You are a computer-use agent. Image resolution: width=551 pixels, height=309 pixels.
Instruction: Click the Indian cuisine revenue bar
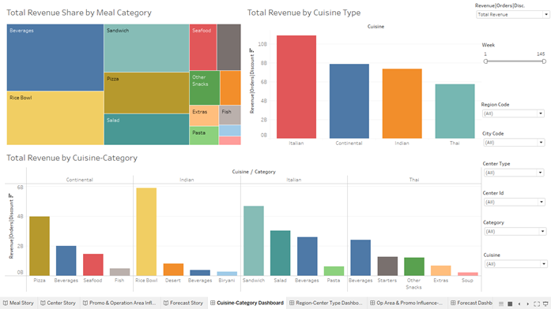402,103
